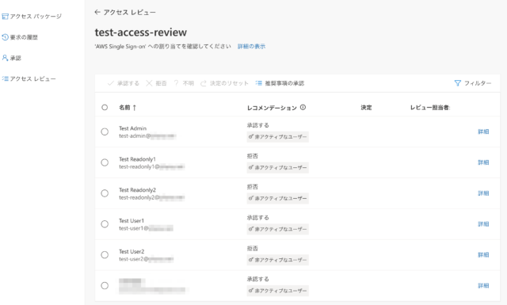The image size is (507, 305).
Task: Click the 不明 question mark button
Action: (184, 83)
